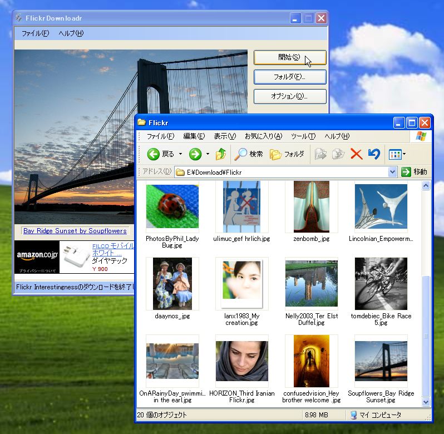The width and height of the screenshot is (444, 434).
Task: Click the address field E:¥Download¥Flickr
Action: (x=285, y=172)
